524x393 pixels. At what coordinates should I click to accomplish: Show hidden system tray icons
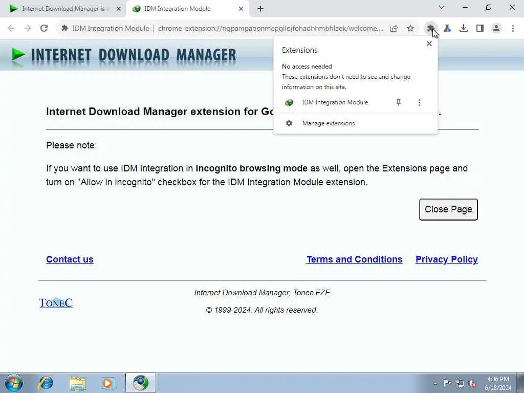click(435, 383)
